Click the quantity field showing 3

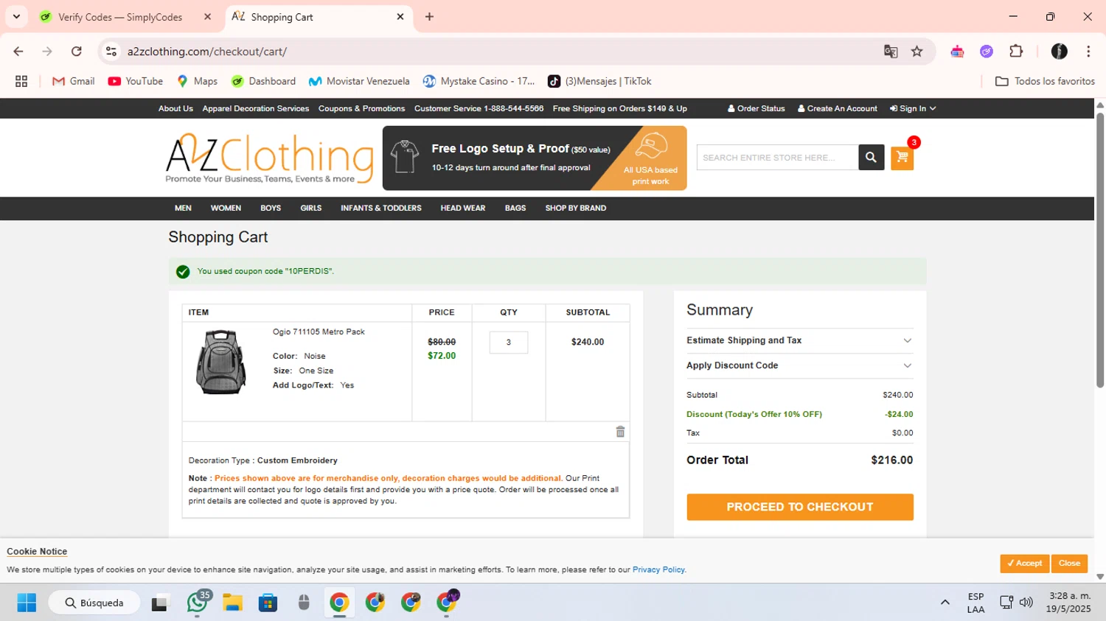pyautogui.click(x=509, y=342)
